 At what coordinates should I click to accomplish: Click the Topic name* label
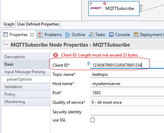tap(64, 74)
